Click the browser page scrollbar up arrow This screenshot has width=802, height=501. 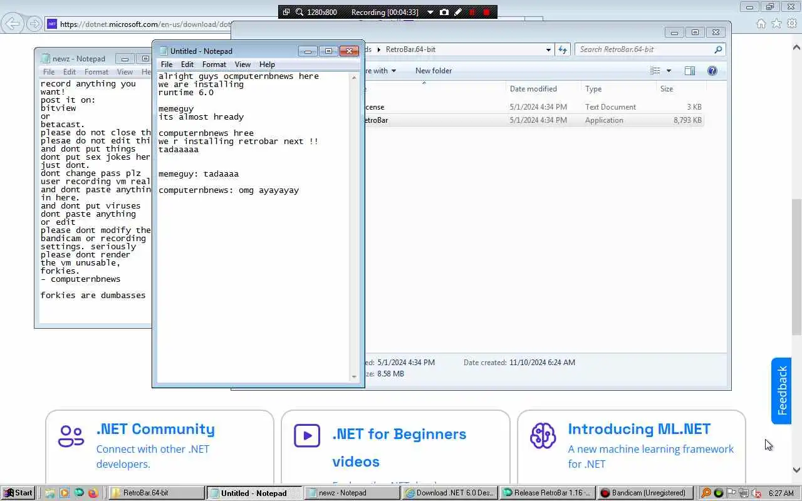(797, 47)
